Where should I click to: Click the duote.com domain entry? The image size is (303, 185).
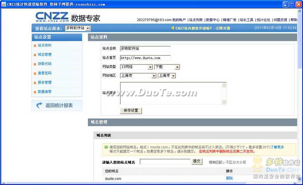click(113, 179)
